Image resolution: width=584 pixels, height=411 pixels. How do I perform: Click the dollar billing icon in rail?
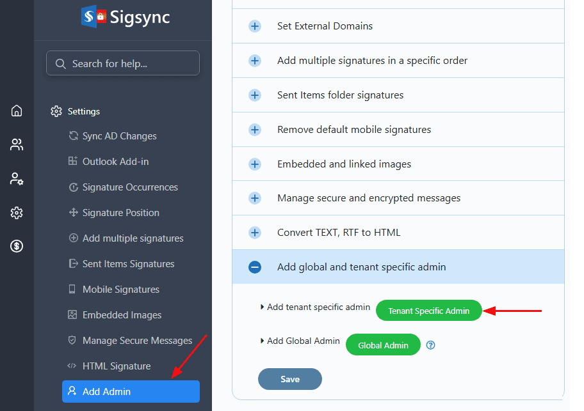[x=17, y=246]
